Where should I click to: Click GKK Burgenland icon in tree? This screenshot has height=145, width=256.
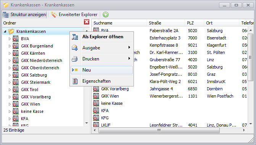tap(16, 46)
